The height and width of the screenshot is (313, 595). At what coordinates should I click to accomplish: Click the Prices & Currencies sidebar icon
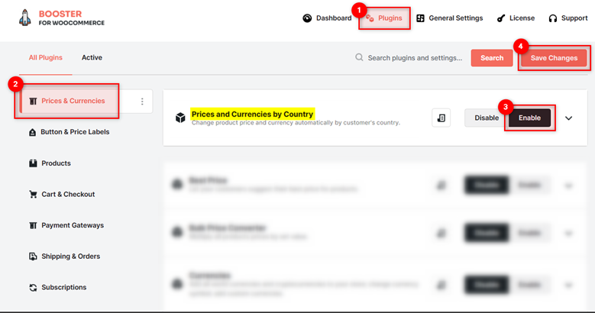coord(33,101)
